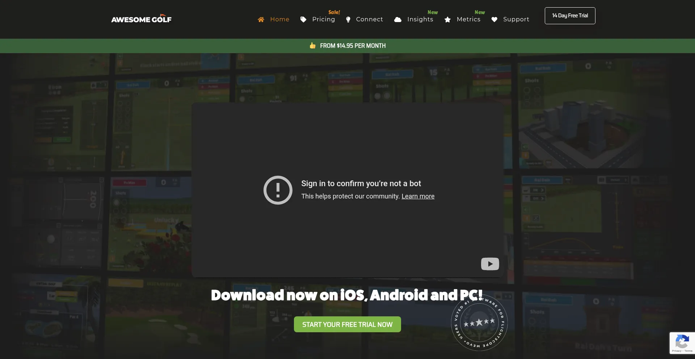Open the Pricing menu item
The width and height of the screenshot is (695, 359).
323,19
